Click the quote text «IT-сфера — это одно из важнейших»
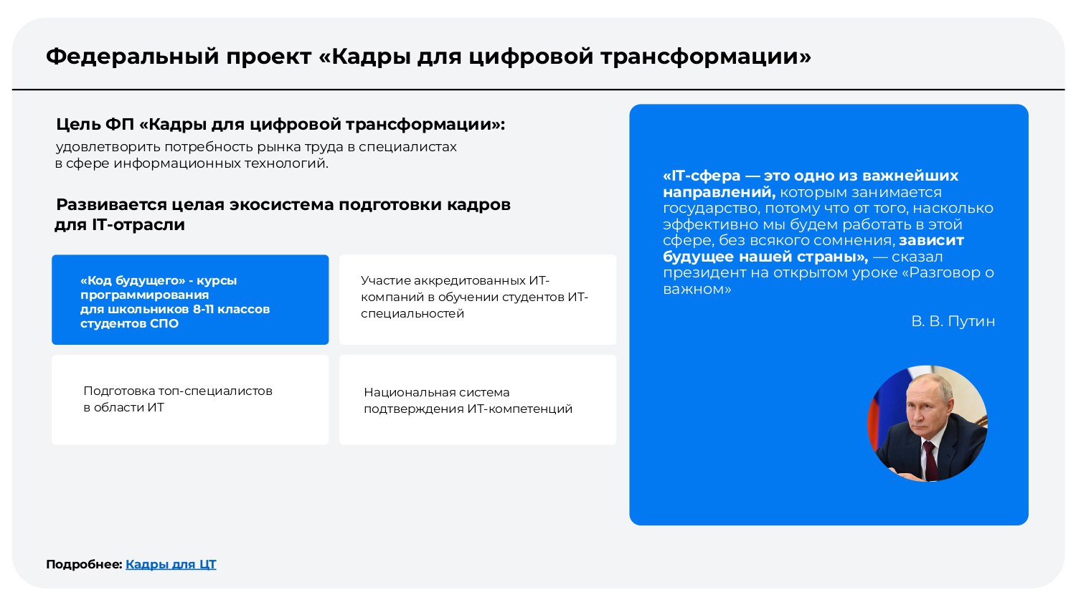Image resolution: width=1076 pixels, height=605 pixels. (x=811, y=176)
